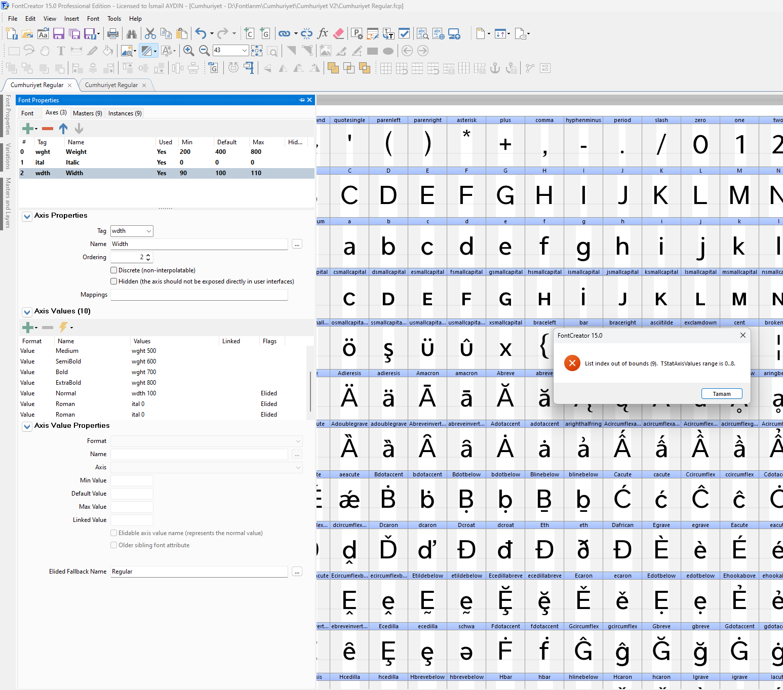783x690 pixels.
Task: Switch to the Font tab in Font Properties
Action: [27, 113]
